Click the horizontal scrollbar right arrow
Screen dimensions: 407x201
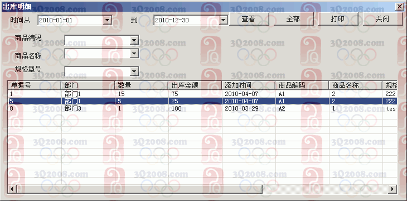point(393,189)
